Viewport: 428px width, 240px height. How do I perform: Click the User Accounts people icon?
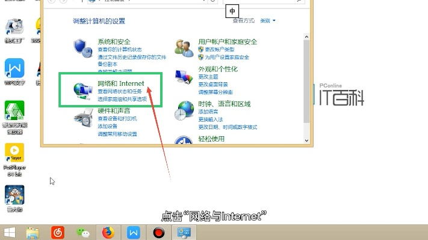(183, 47)
